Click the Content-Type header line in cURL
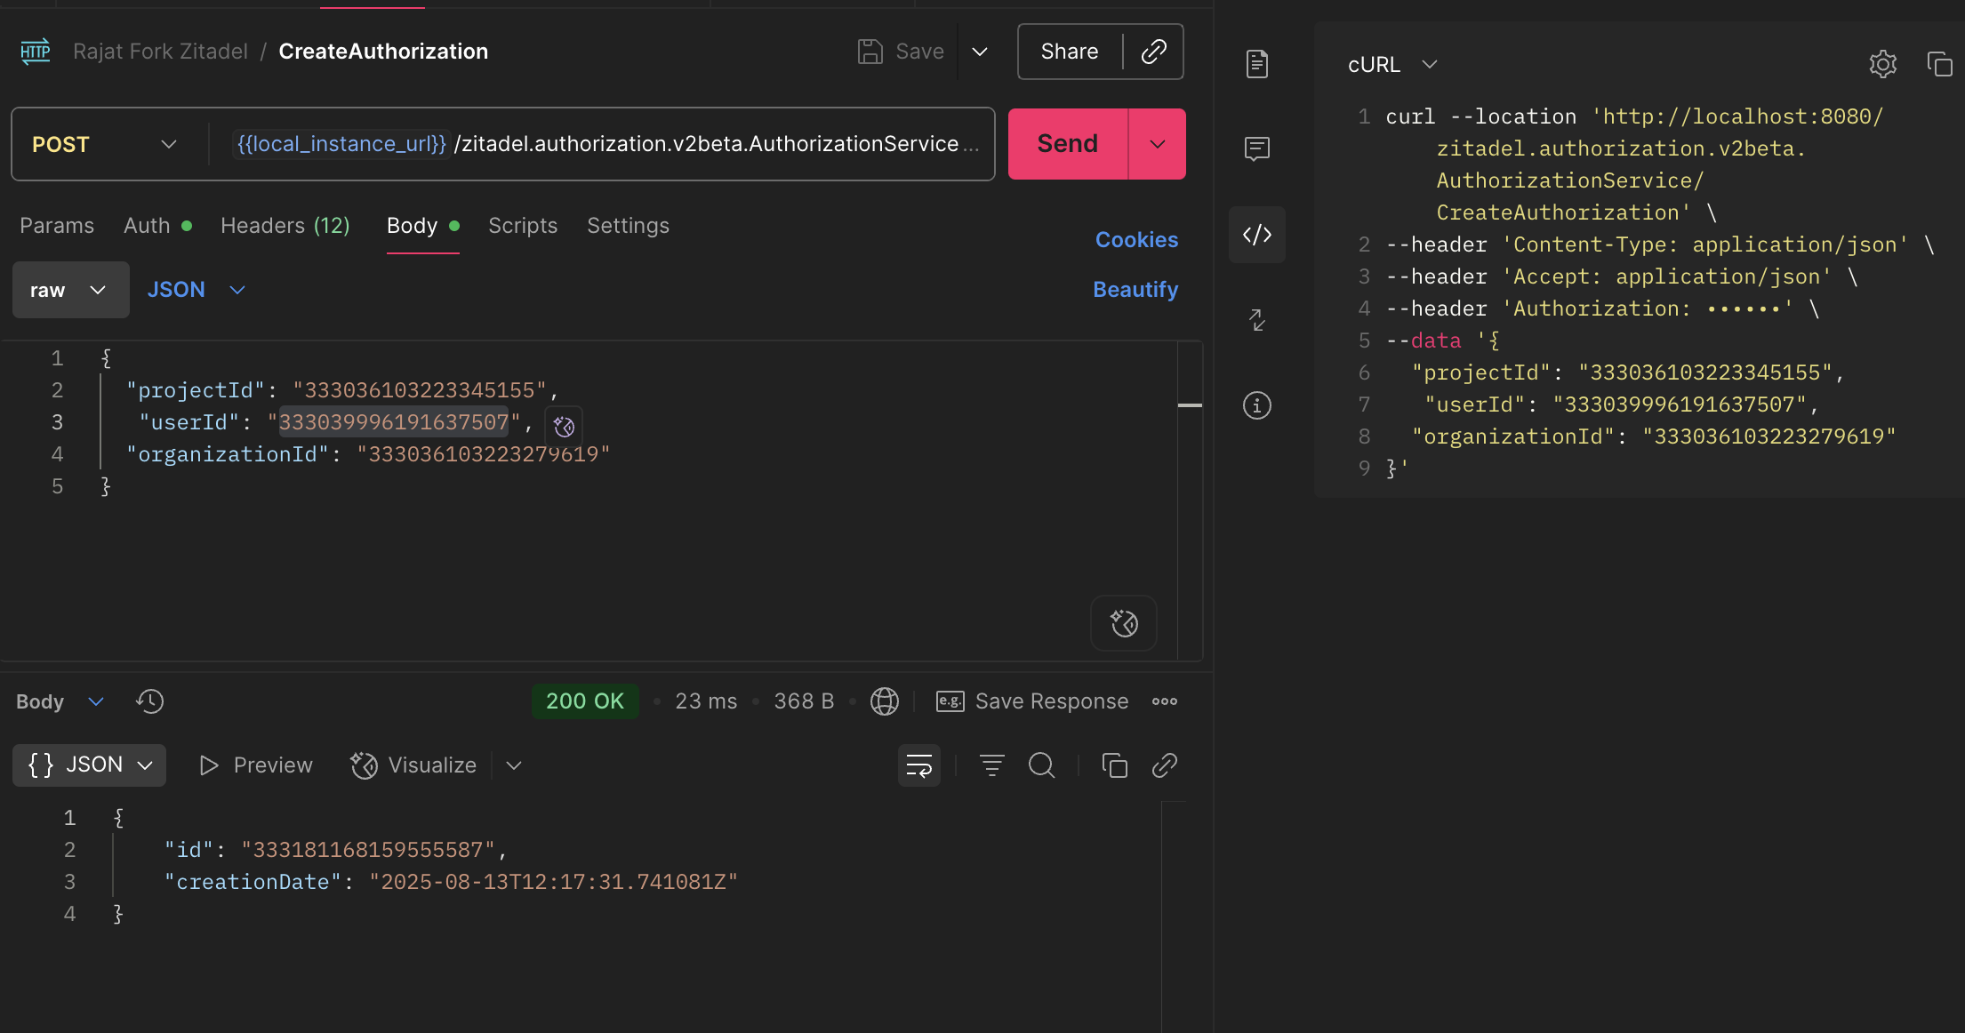This screenshot has width=1965, height=1033. (x=1660, y=244)
